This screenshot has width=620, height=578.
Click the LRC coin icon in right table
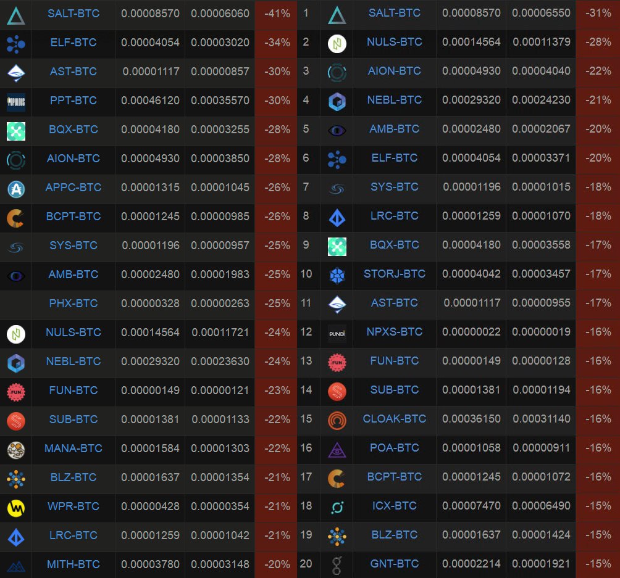(337, 218)
